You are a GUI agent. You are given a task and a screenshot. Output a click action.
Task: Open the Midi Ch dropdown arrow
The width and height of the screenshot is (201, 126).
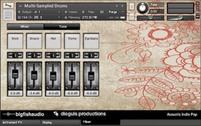(59, 17)
